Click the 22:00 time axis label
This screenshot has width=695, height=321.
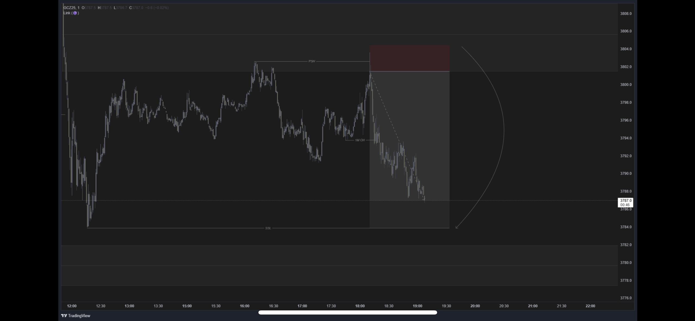[x=590, y=306]
